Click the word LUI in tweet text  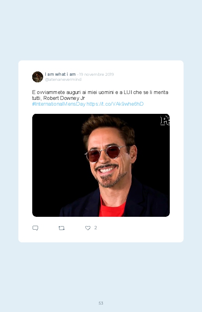tap(128, 92)
